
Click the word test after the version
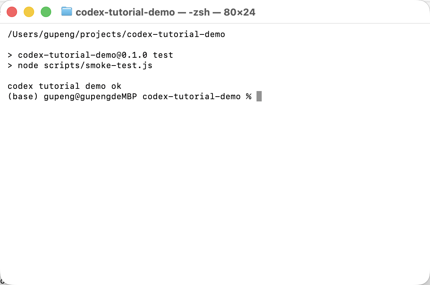[x=163, y=55]
